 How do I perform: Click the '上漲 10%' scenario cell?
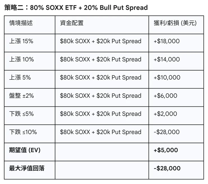point(21,60)
